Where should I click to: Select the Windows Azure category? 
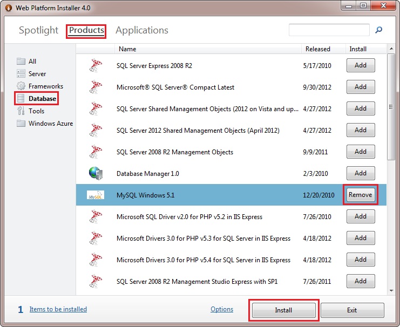(x=51, y=124)
